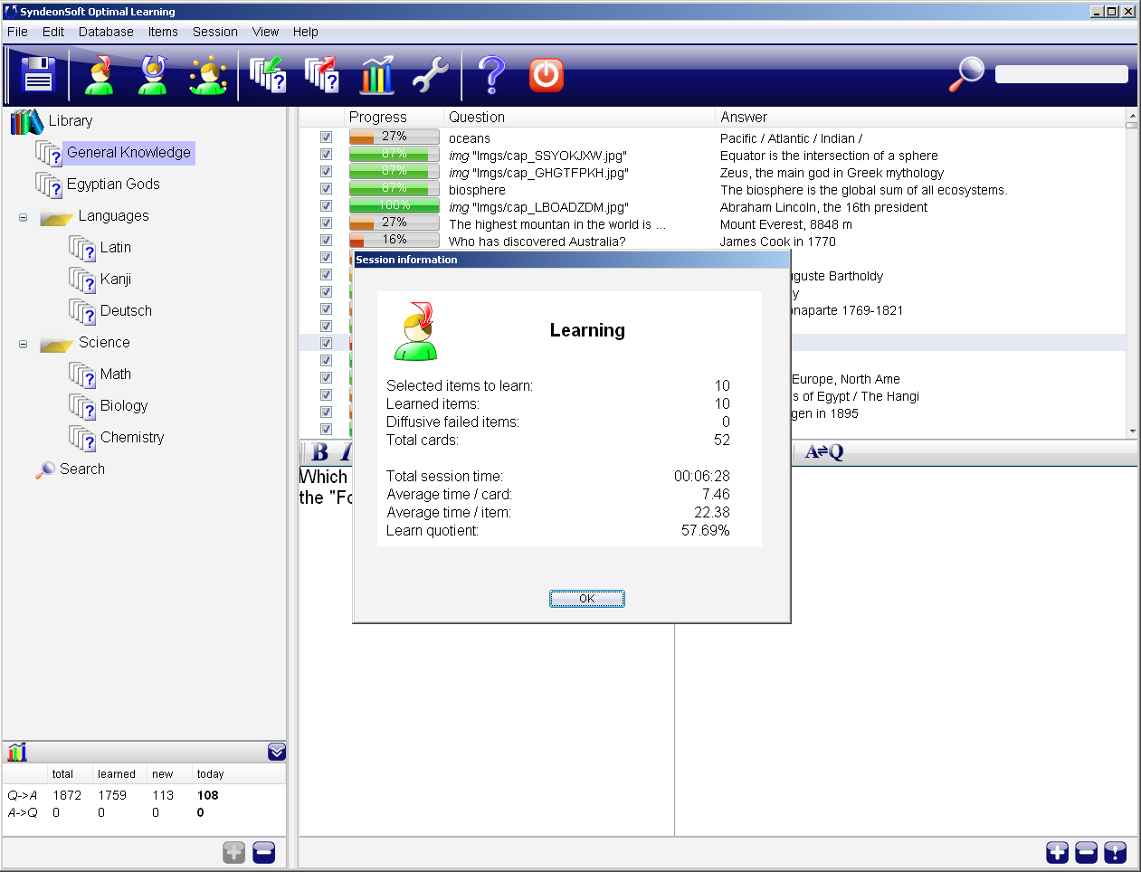The width and height of the screenshot is (1141, 872).
Task: Click the A⇌Q swap button
Action: point(824,452)
